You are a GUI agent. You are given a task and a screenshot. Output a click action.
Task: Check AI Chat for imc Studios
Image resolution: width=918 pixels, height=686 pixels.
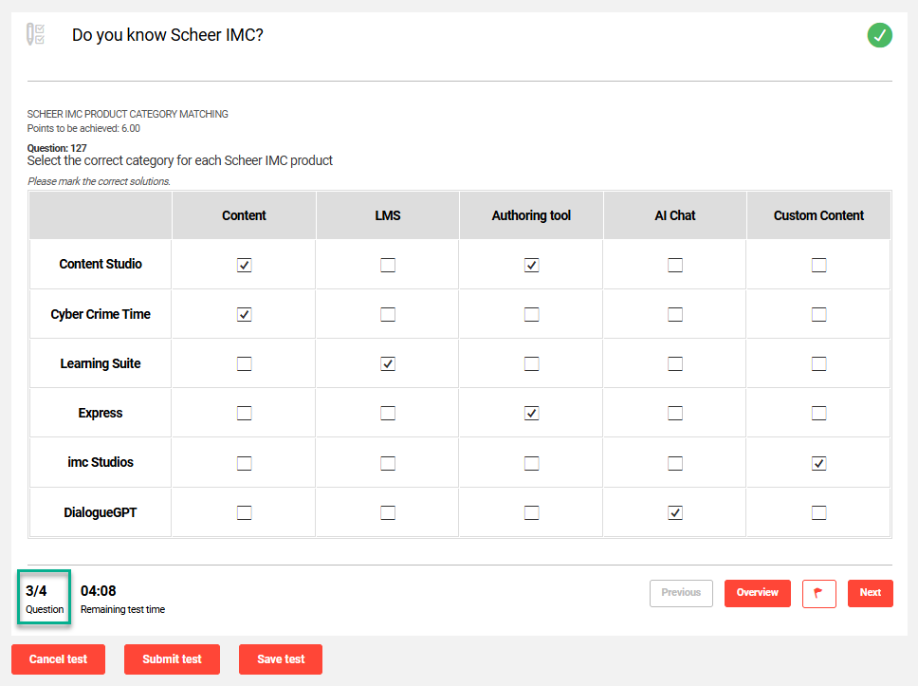[675, 463]
